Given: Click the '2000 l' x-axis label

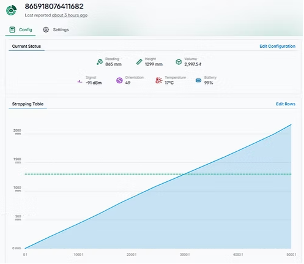Looking at the screenshot, I should pos(132,255).
